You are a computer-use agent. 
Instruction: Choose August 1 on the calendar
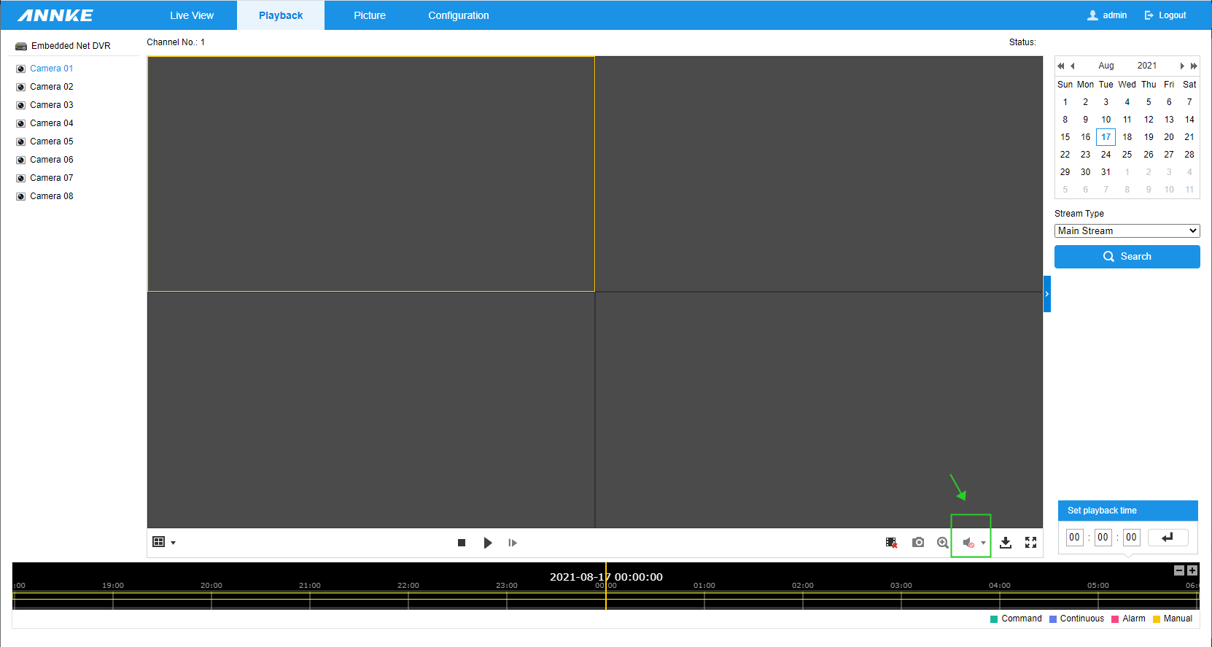click(1065, 102)
